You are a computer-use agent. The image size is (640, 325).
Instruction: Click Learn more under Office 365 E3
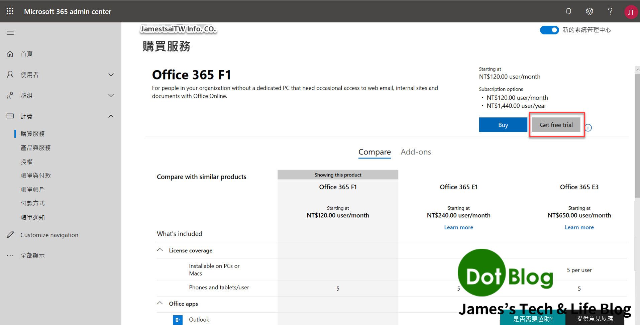click(579, 227)
